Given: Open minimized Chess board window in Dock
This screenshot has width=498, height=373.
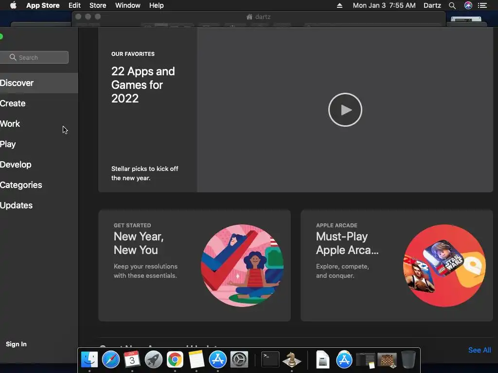Looking at the screenshot, I should pyautogui.click(x=387, y=360).
